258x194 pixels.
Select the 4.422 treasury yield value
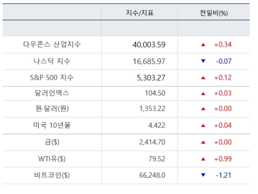[157, 126]
